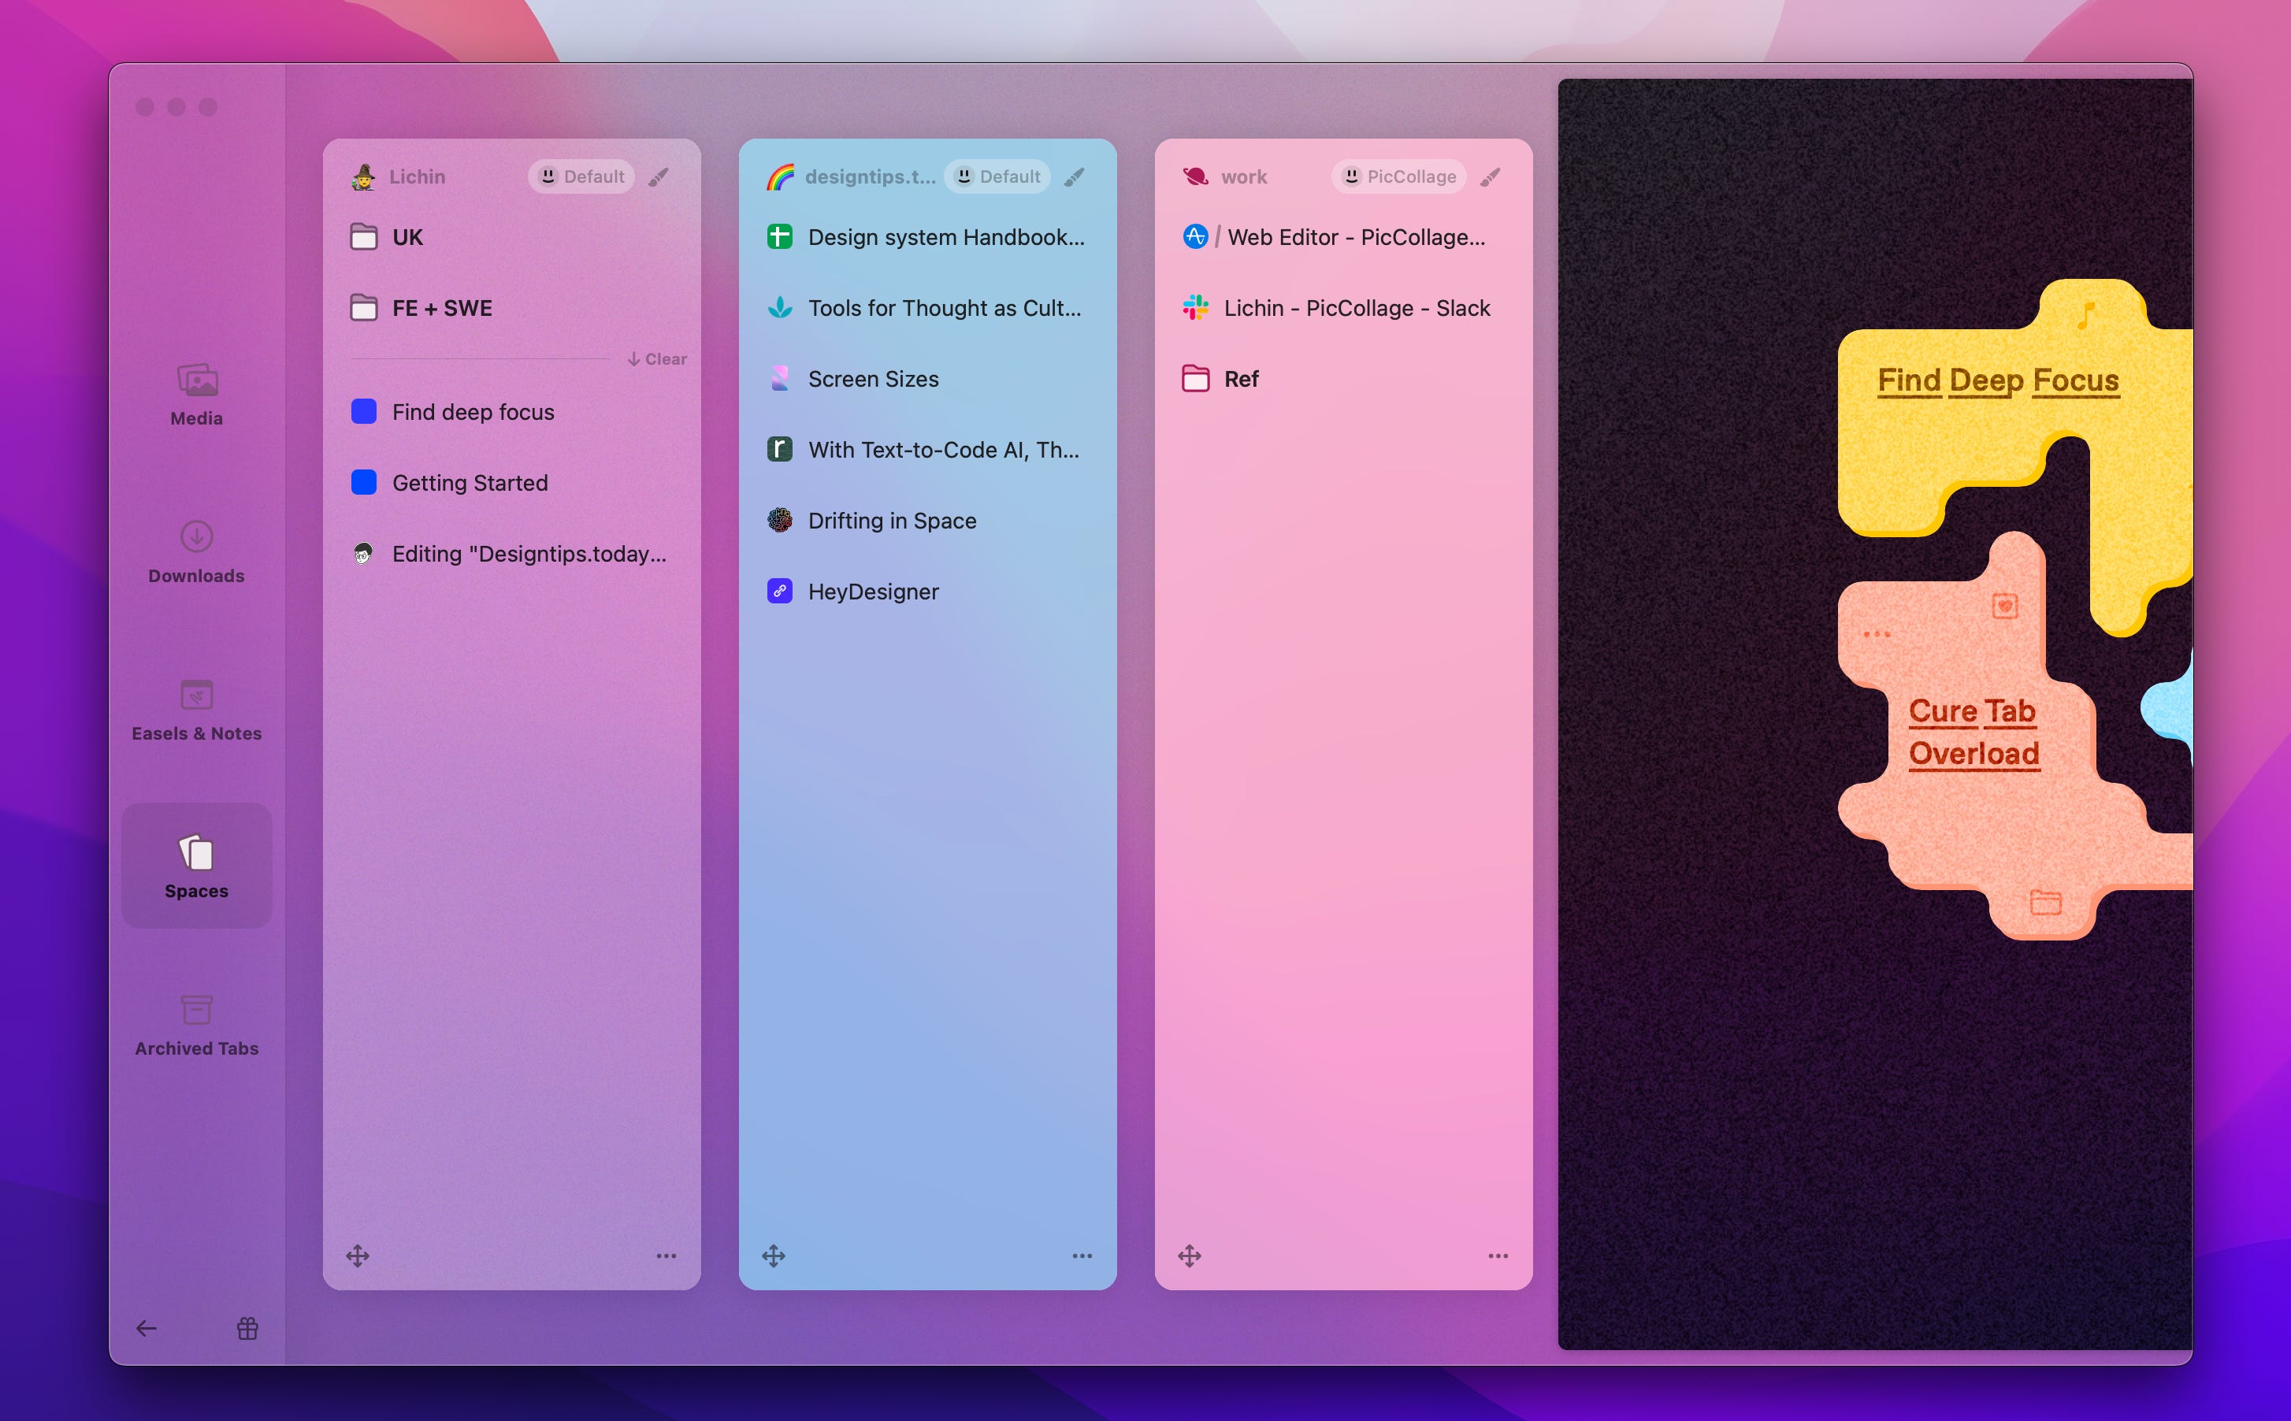The image size is (2291, 1421).
Task: Click the back arrow in sidebar
Action: click(x=147, y=1328)
